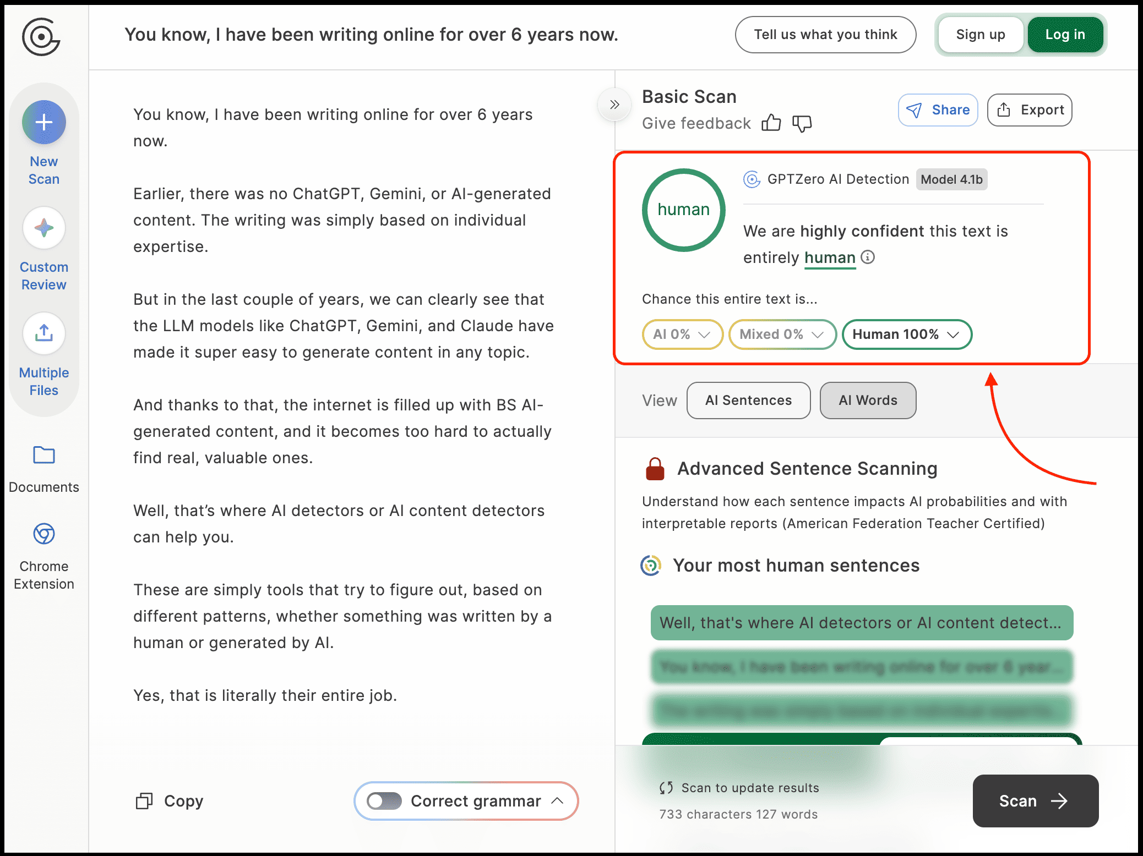Viewport: 1143px width, 856px height.
Task: Share the scan results
Action: pos(938,110)
